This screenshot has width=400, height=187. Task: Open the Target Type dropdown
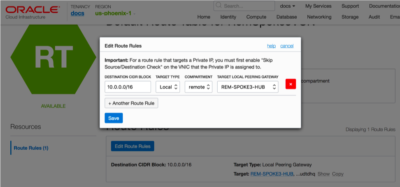[x=167, y=87]
